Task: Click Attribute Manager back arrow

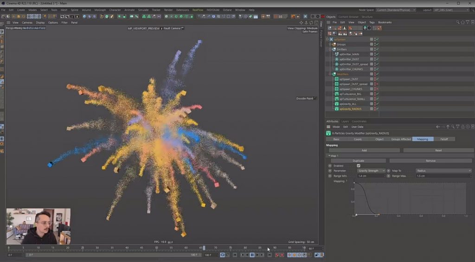Action: (438, 127)
